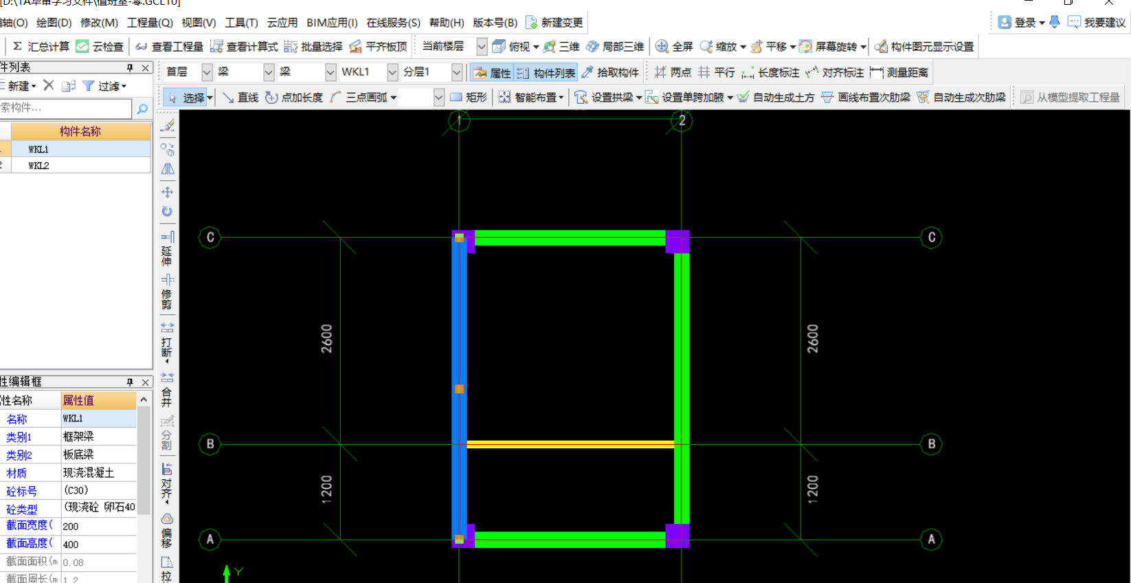This screenshot has height=583, width=1131.
Task: Click the move tool in side toolbar
Action: (167, 192)
